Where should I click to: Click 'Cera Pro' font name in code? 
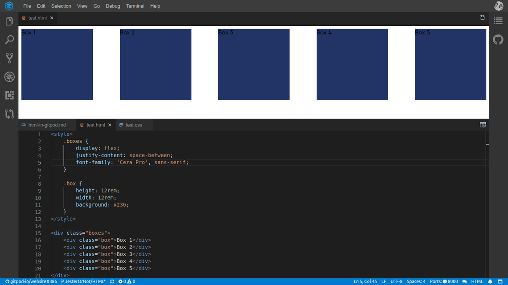[x=132, y=162]
